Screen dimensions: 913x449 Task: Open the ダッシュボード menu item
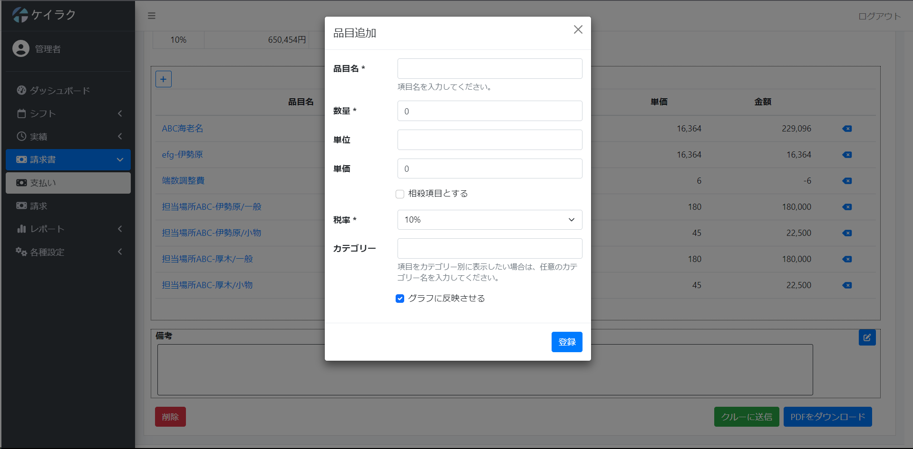coord(68,90)
